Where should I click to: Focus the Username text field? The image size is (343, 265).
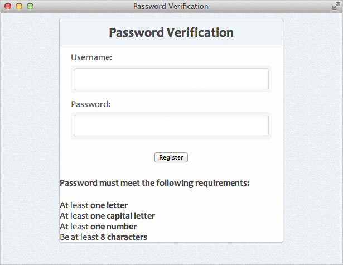coord(171,79)
